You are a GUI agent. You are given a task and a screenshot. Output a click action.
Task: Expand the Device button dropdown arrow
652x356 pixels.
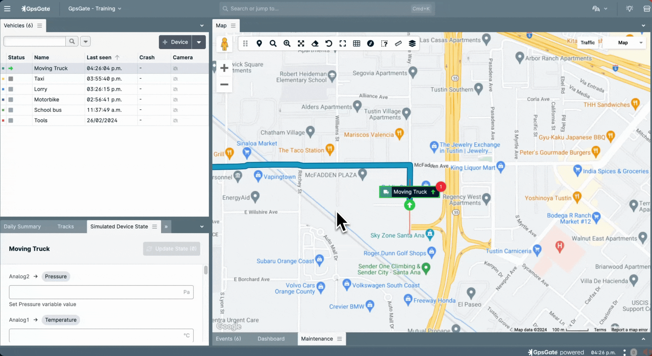[199, 42]
